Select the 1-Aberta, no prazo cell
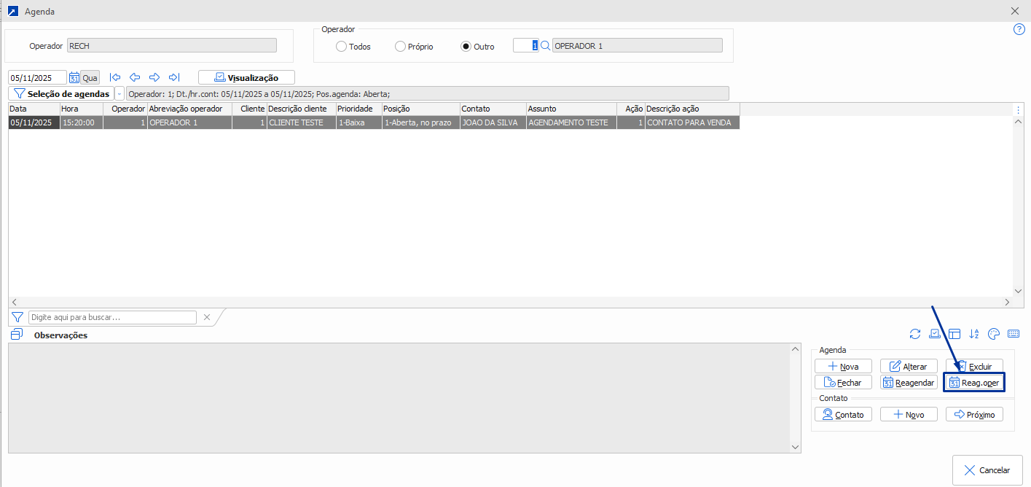 click(421, 122)
